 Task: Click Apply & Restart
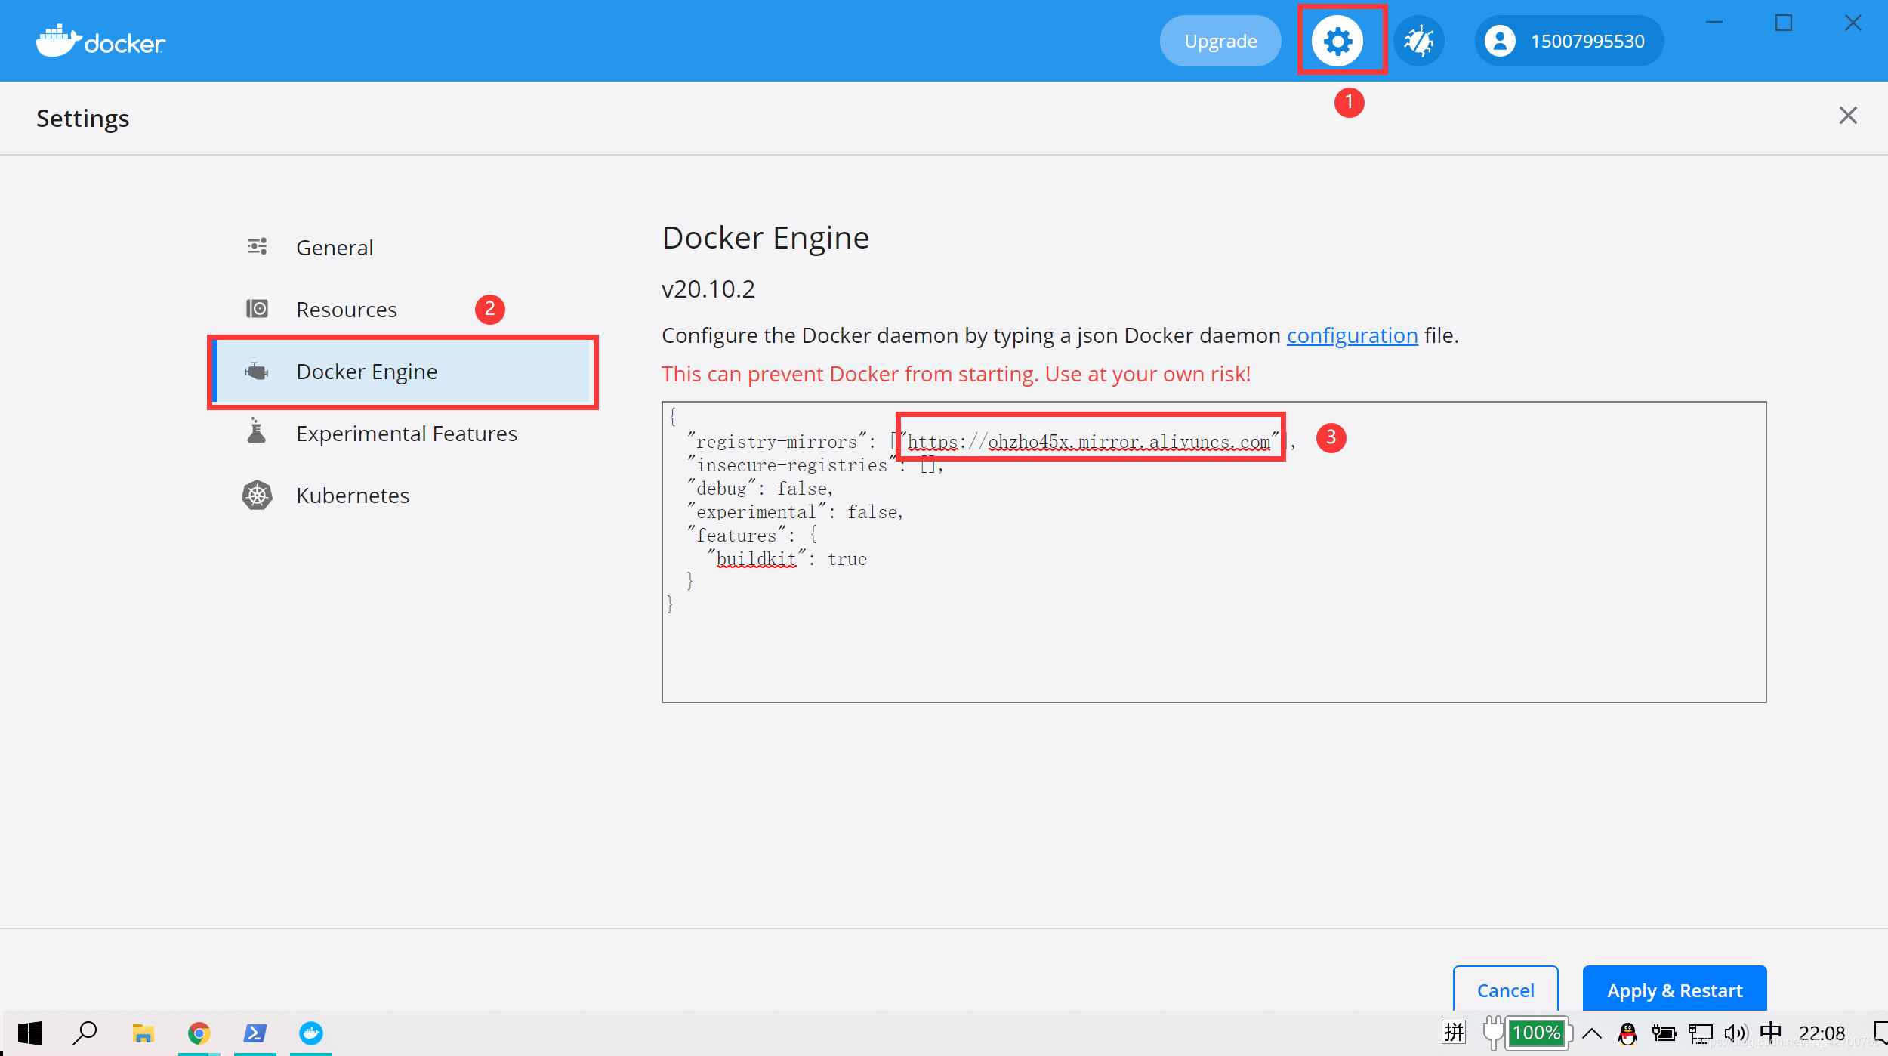1674,990
